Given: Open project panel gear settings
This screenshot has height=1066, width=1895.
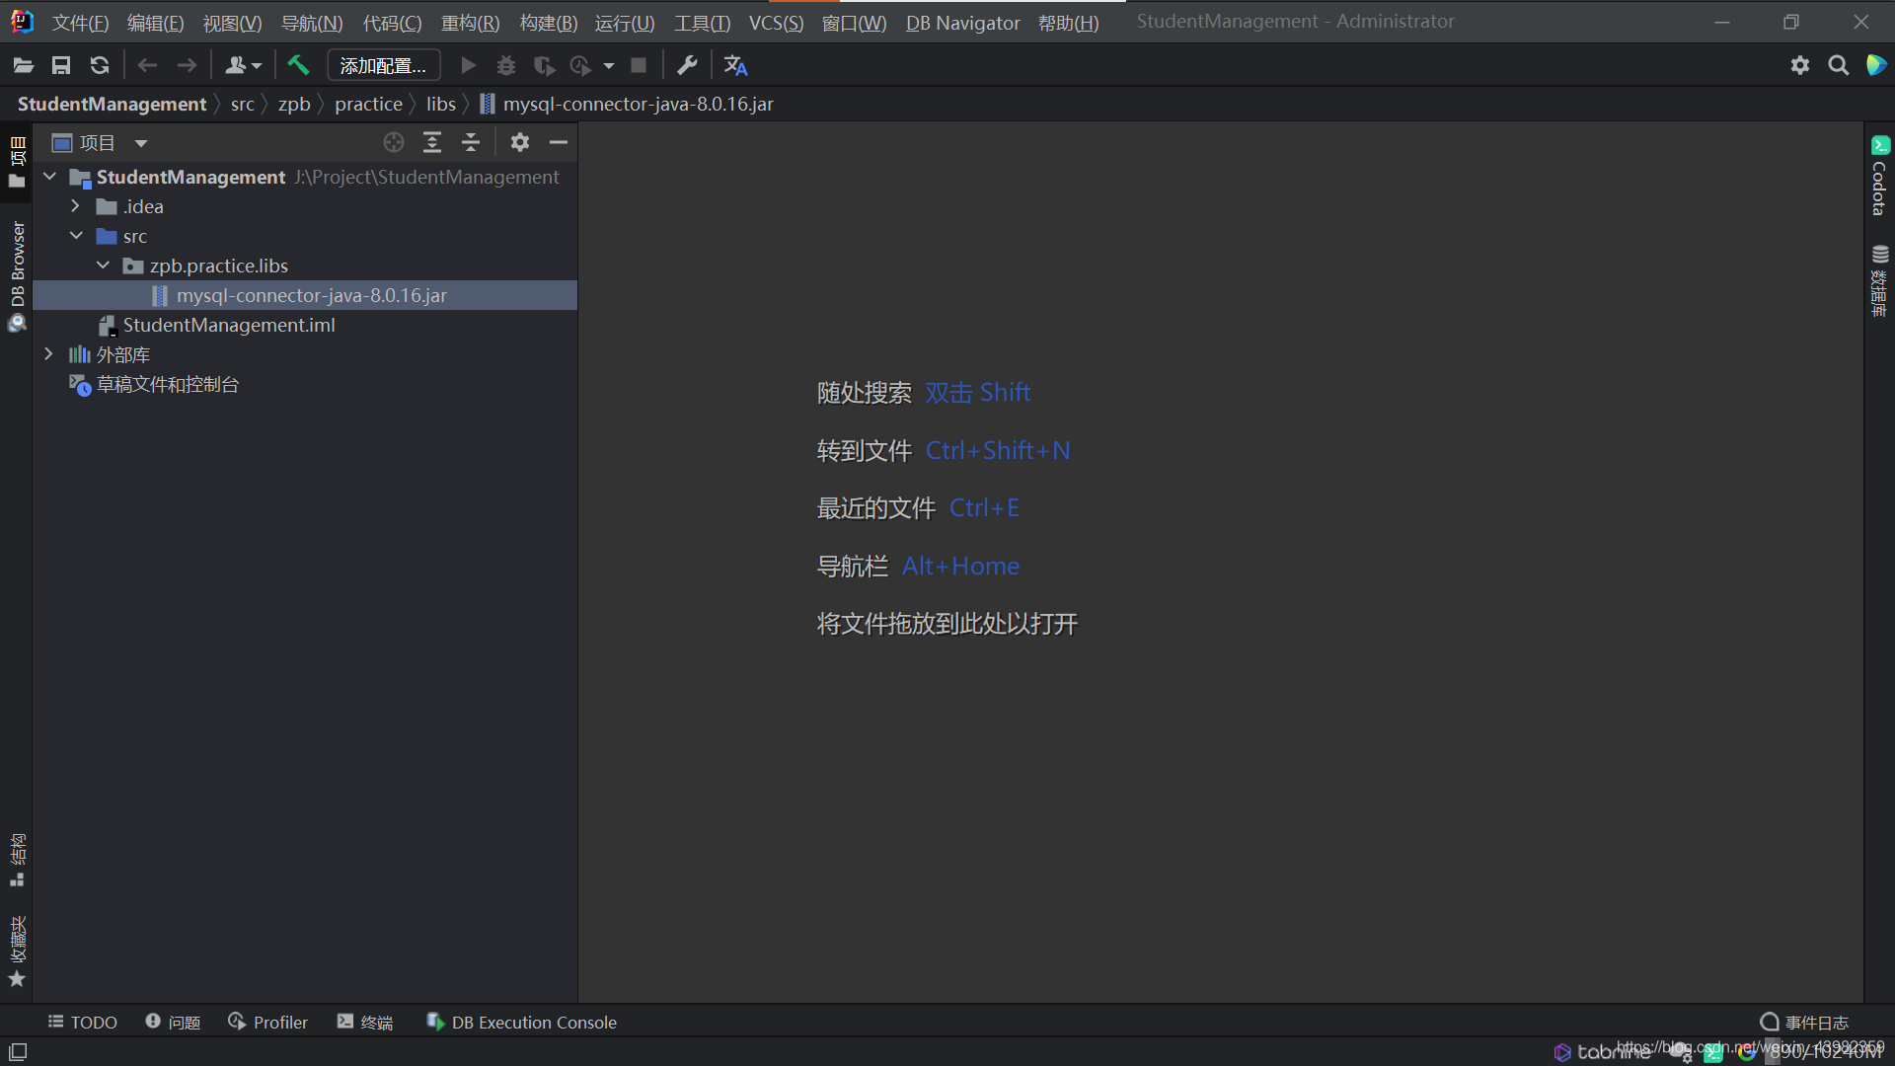Looking at the screenshot, I should tap(520, 143).
